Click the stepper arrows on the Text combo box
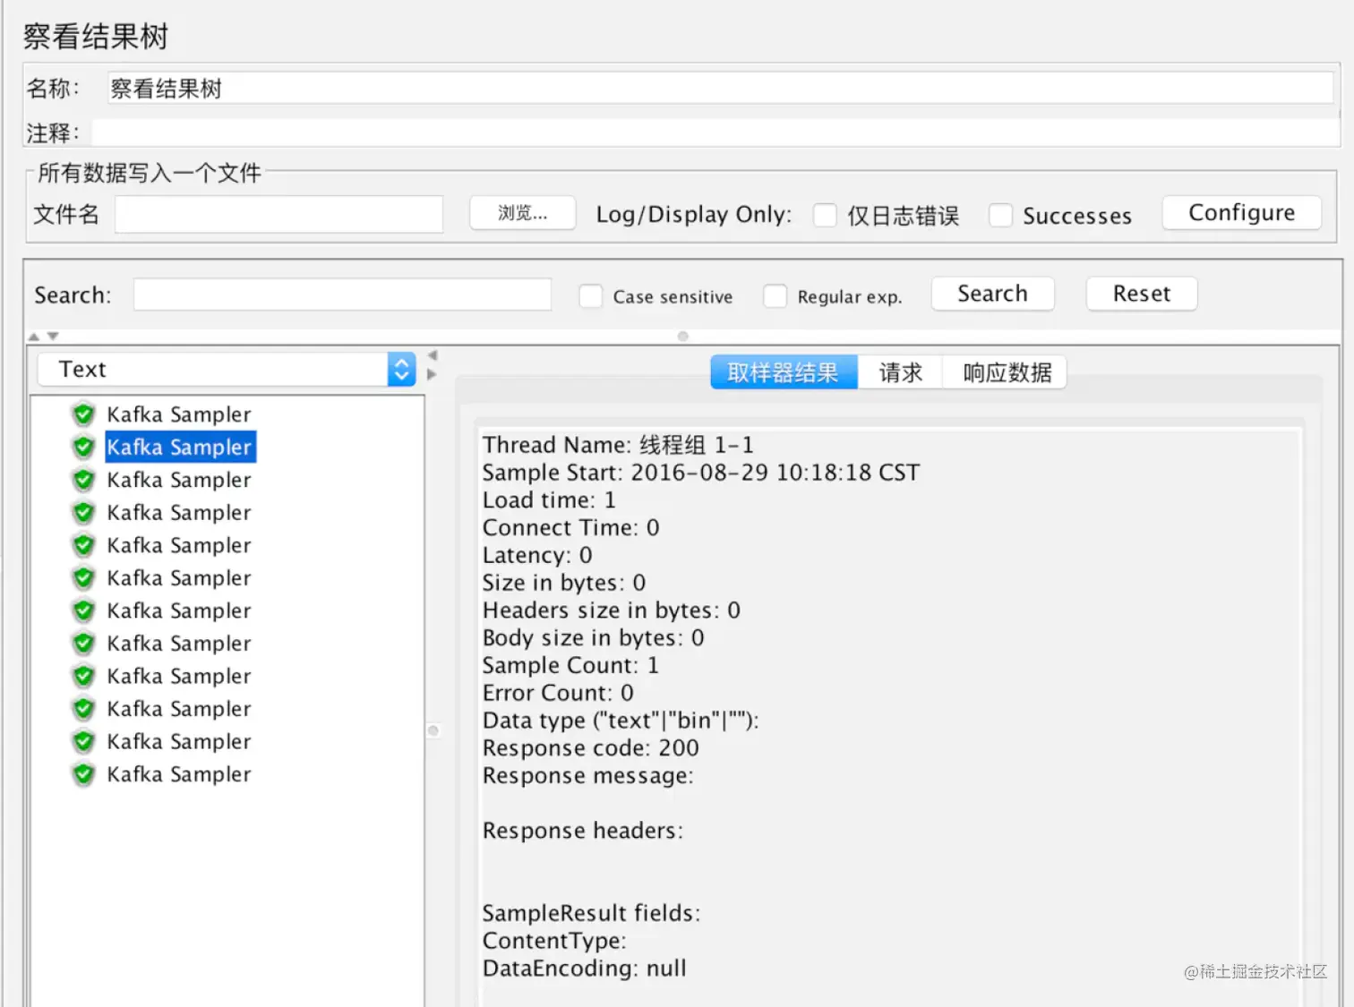Screen dimensions: 1354x1007 [401, 368]
